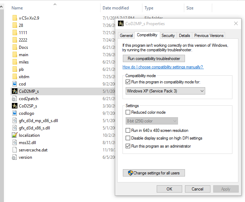Click the cod image file icon
The image size is (245, 202).
pyautogui.click(x=15, y=84)
